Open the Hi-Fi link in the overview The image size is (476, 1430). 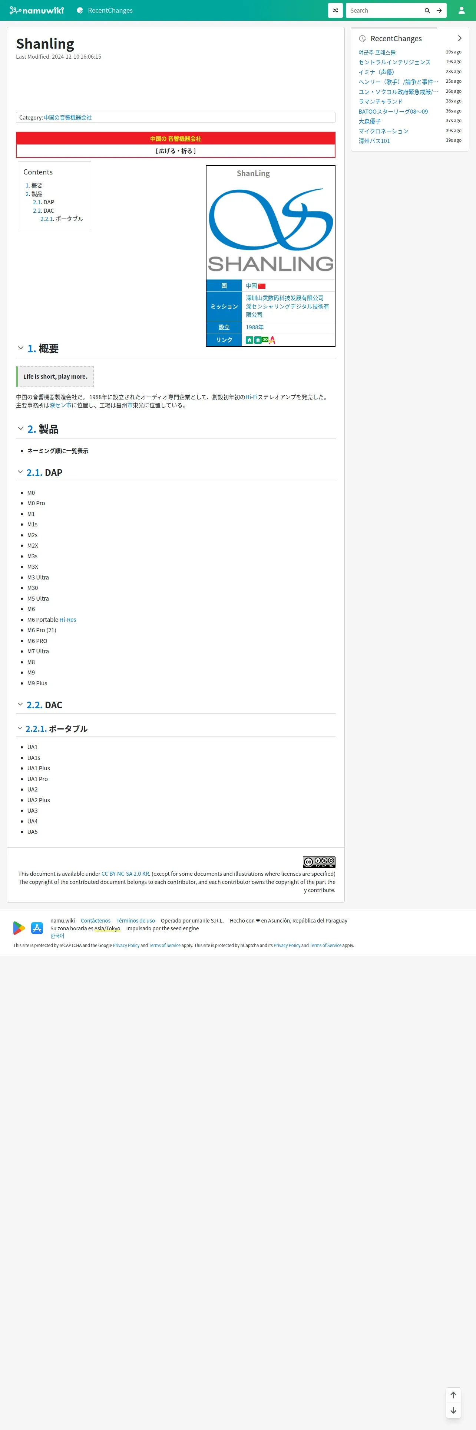click(251, 397)
